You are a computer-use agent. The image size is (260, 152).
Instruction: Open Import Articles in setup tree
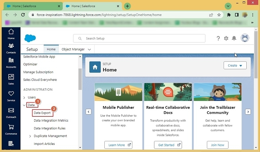pyautogui.click(x=44, y=144)
